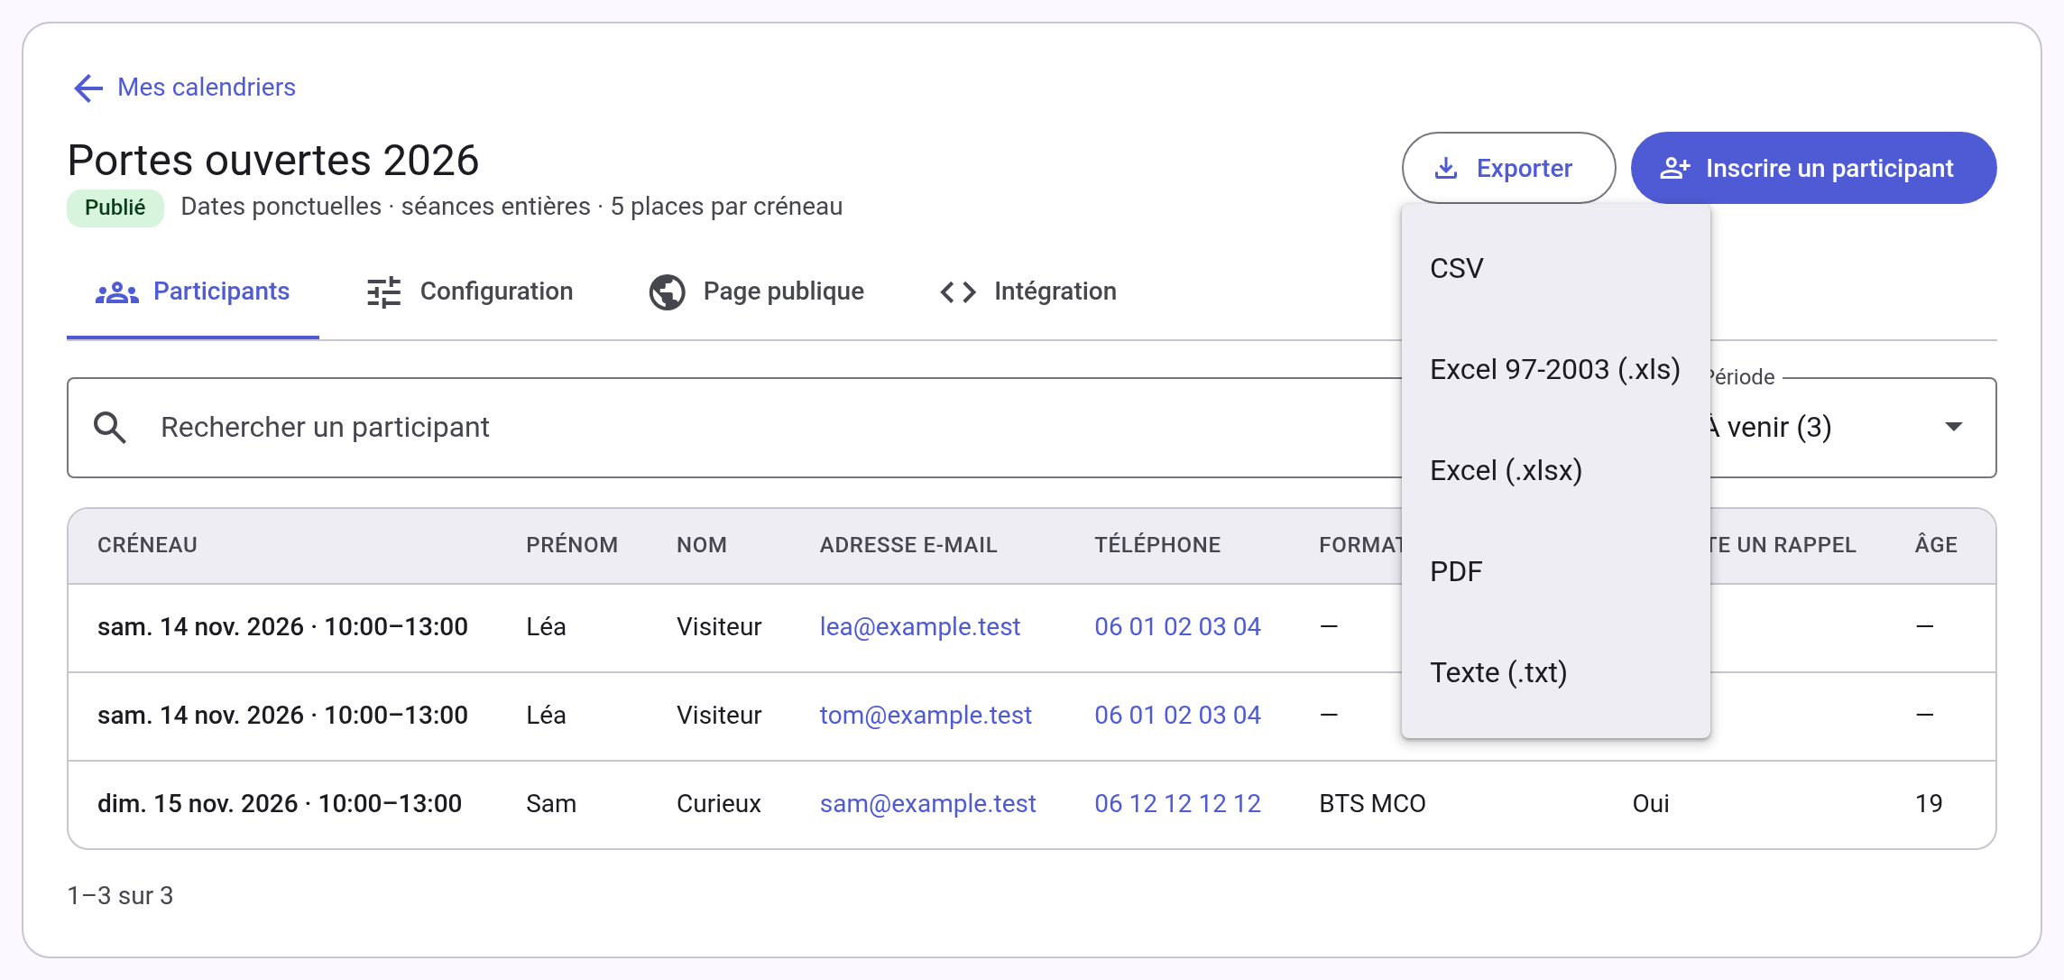Select the Participants tab label

(221, 291)
